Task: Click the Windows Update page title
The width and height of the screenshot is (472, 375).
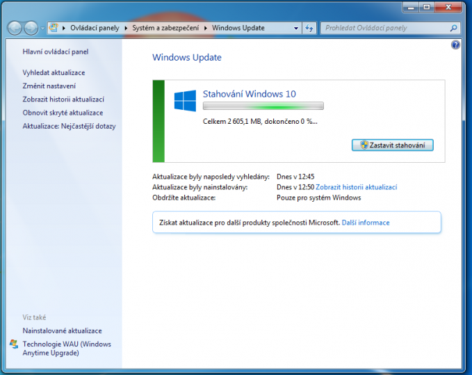Action: (186, 57)
